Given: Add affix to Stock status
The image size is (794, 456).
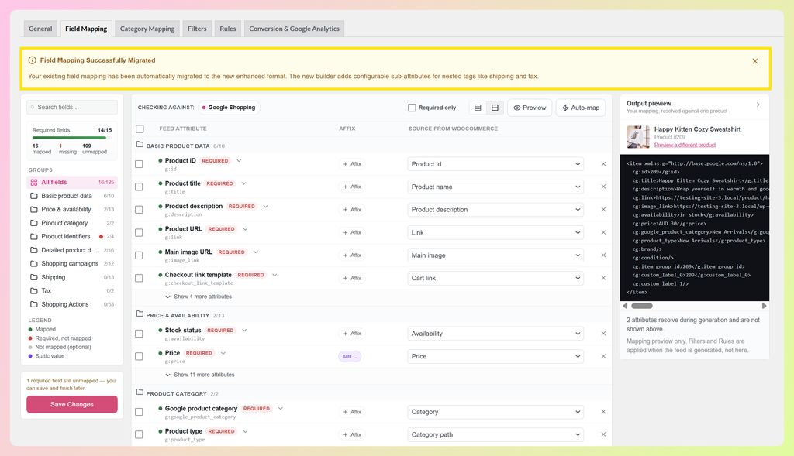Looking at the screenshot, I should (x=352, y=333).
